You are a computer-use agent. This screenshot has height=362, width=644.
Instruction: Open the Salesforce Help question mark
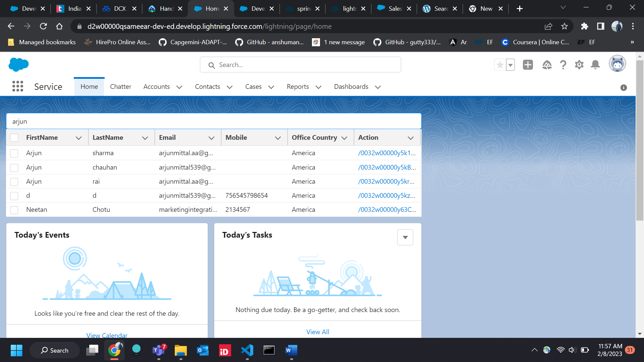(563, 65)
